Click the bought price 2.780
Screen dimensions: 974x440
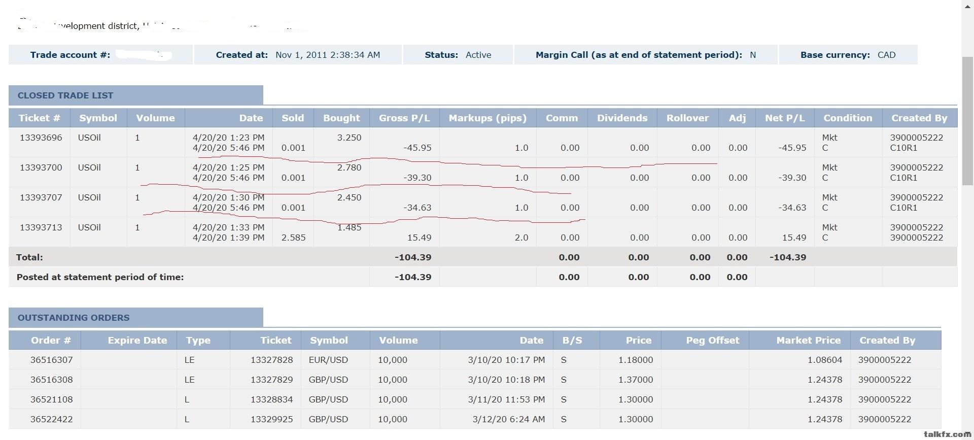(349, 167)
